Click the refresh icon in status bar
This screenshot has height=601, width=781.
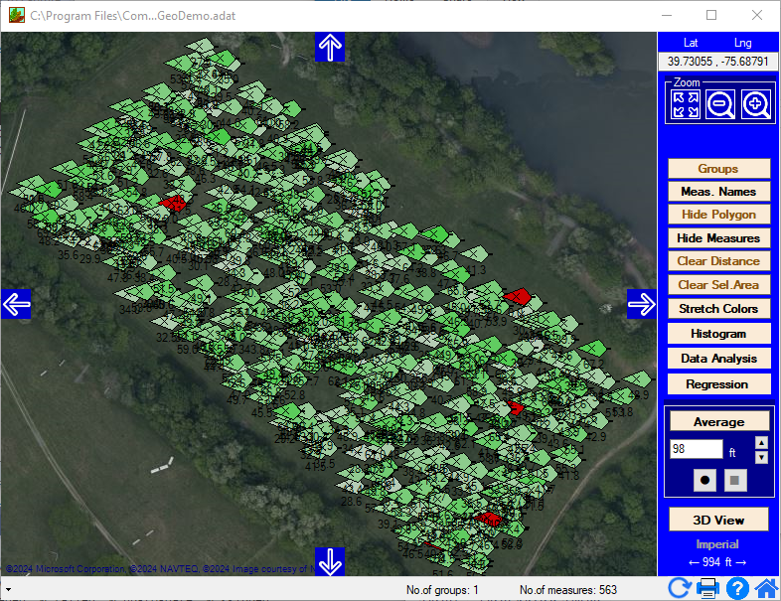click(680, 588)
